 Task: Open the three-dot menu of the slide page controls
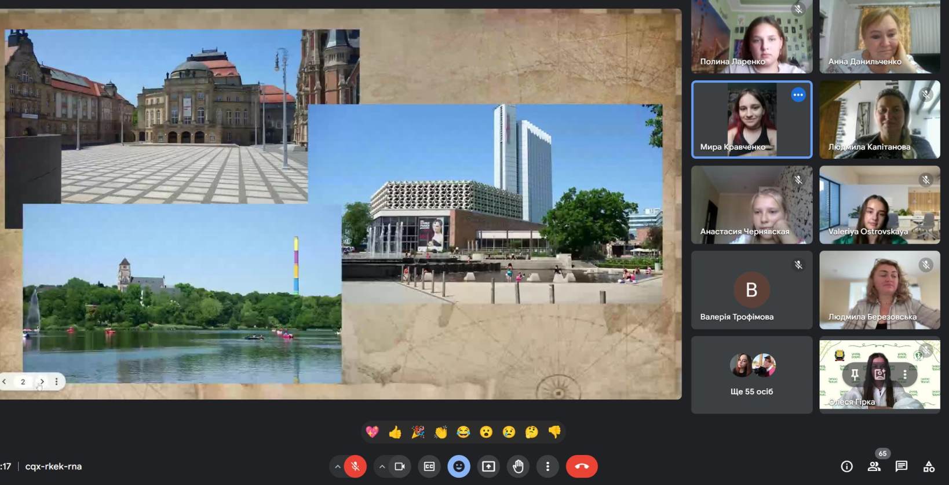click(x=56, y=381)
